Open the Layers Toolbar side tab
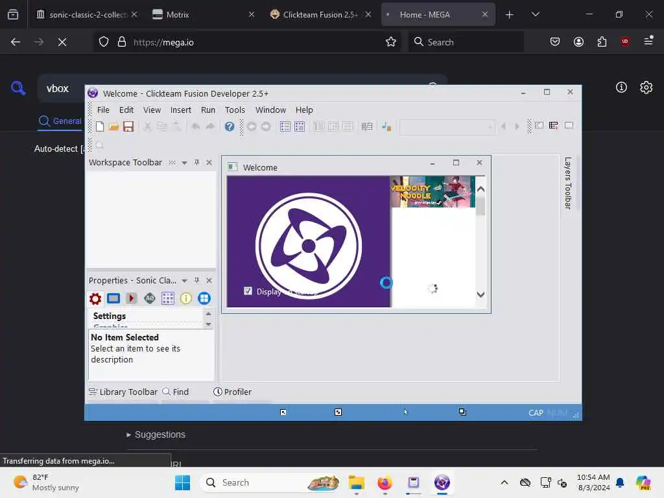 568,183
